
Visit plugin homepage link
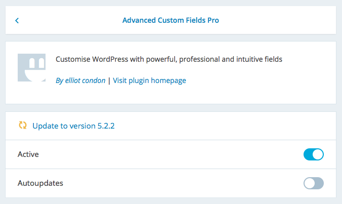tap(149, 80)
